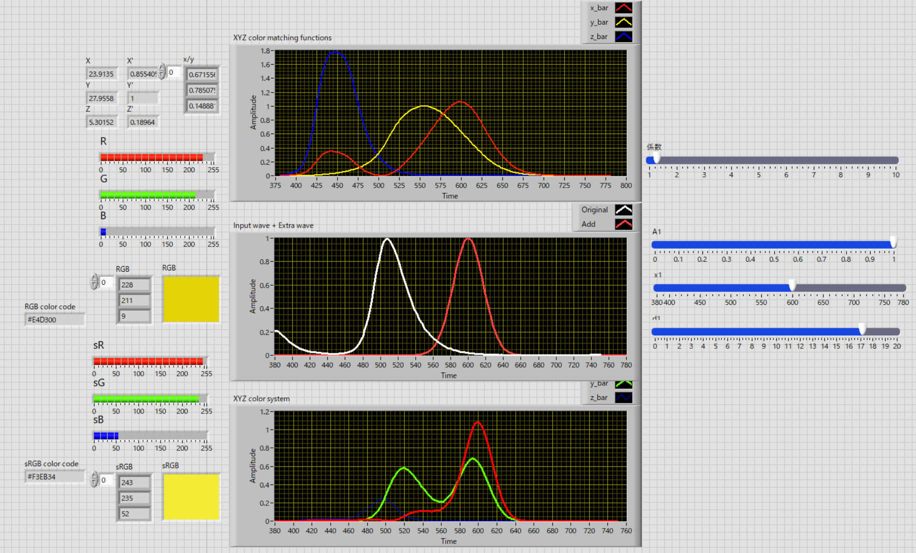Click the d1 slider thumb
This screenshot has width=916, height=553.
(x=862, y=330)
